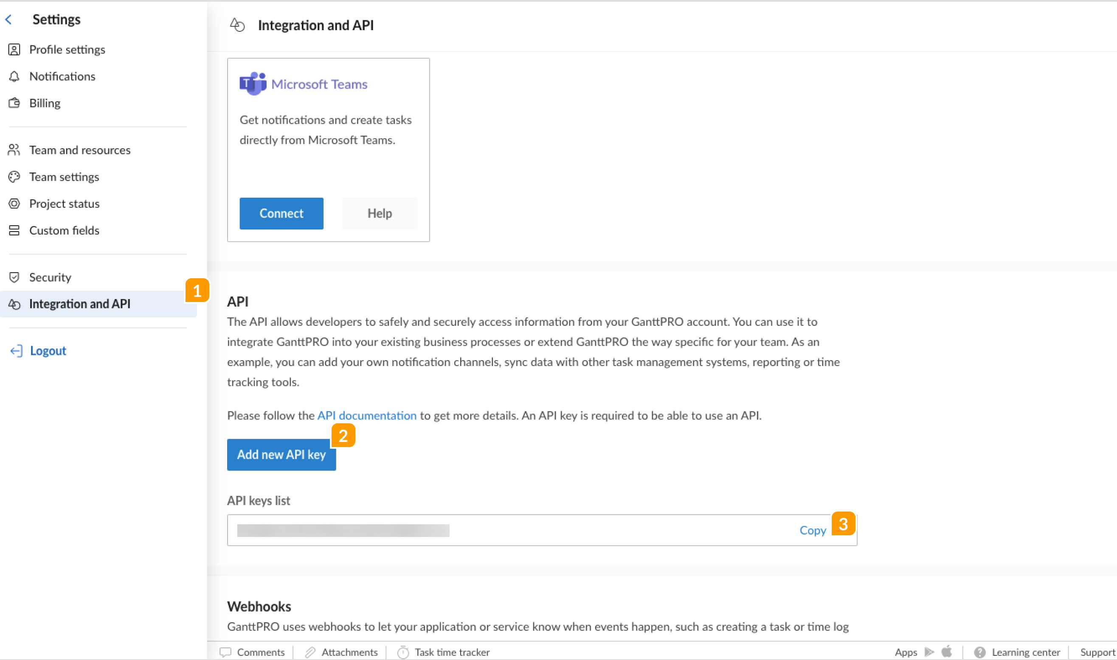Click the Google Play store icon
1117x660 pixels.
click(x=929, y=652)
